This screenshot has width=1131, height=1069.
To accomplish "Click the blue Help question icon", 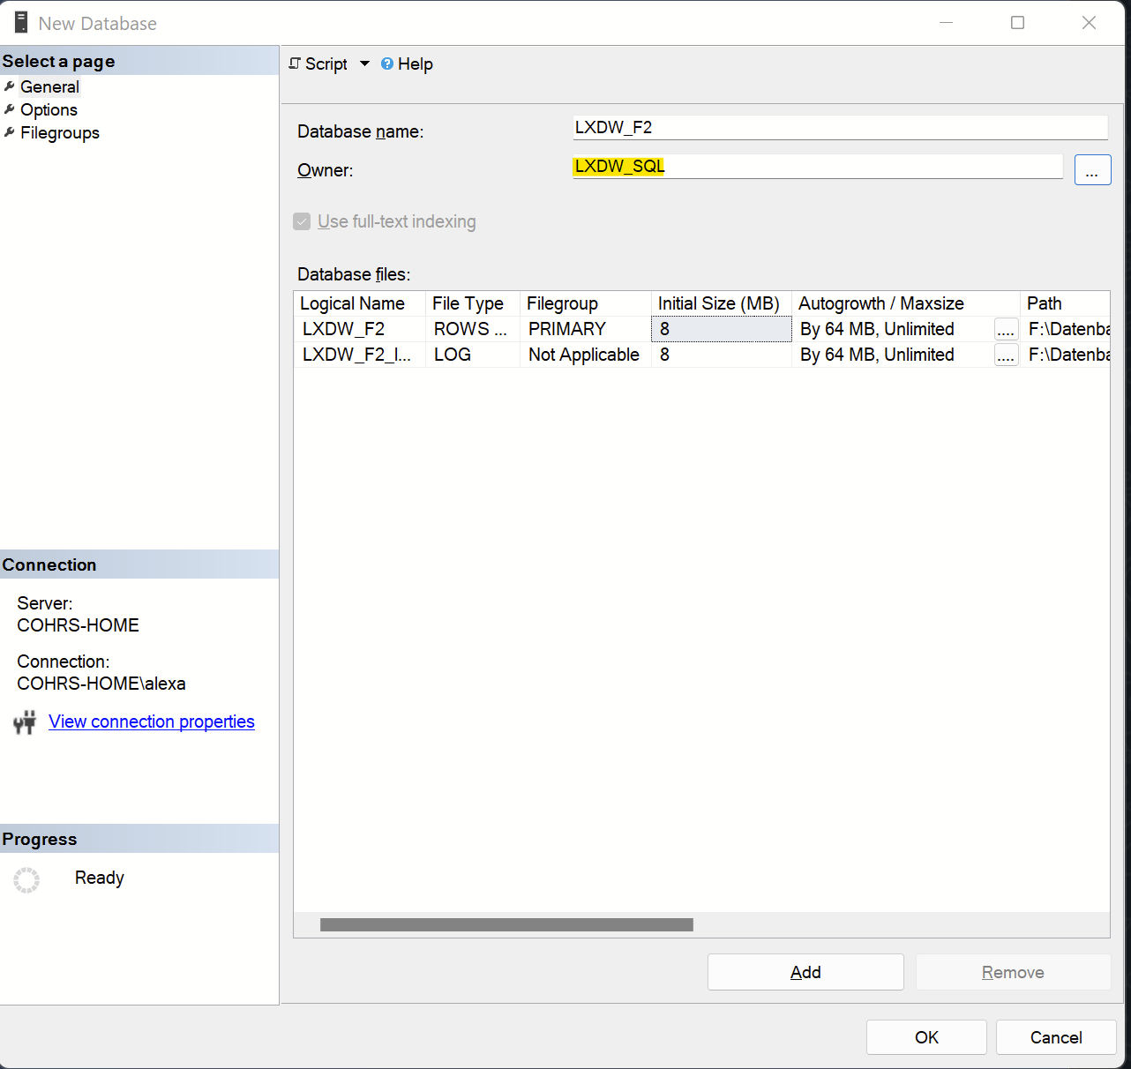I will point(386,64).
